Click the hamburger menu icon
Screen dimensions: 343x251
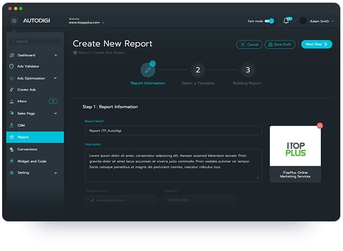click(14, 21)
